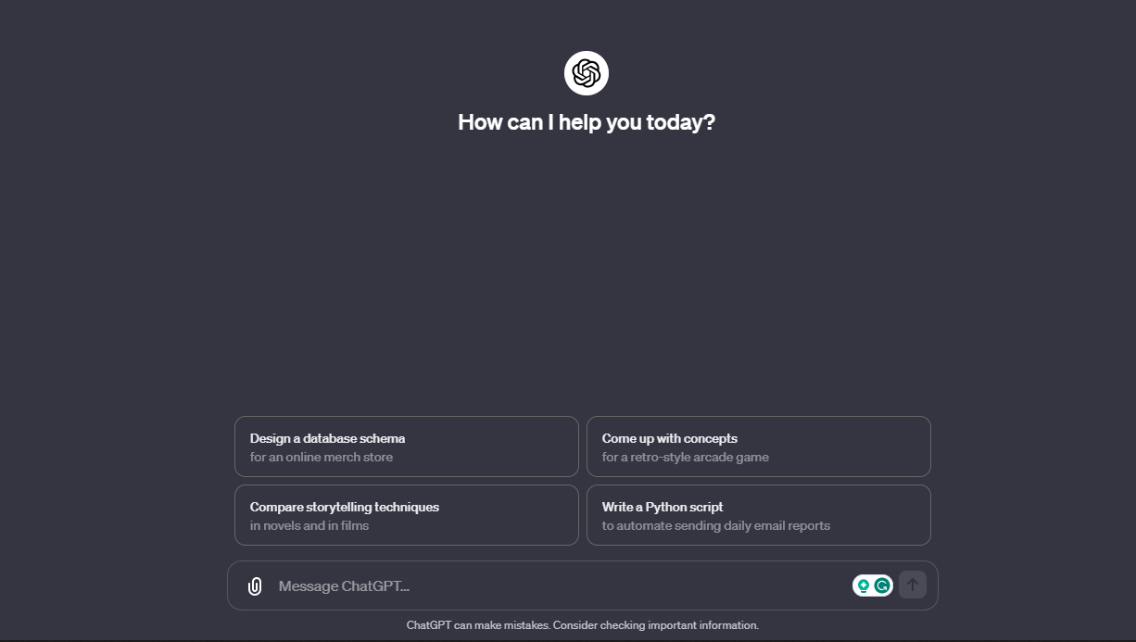The height and width of the screenshot is (642, 1136).
Task: Click the paperclip attach file icon
Action: coord(255,585)
